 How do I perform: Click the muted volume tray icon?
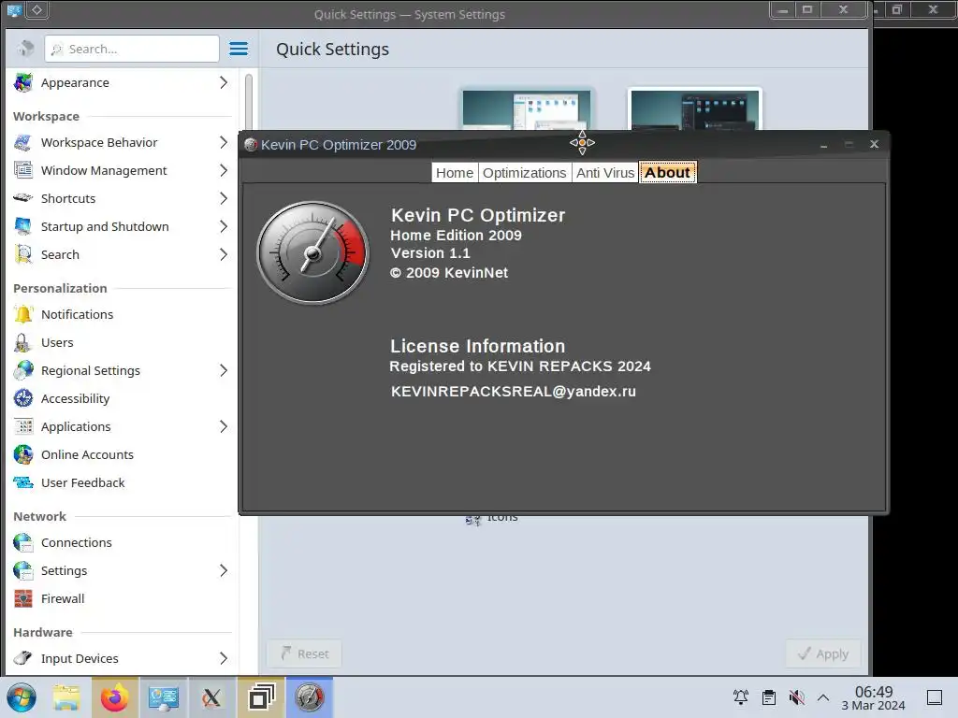click(796, 696)
